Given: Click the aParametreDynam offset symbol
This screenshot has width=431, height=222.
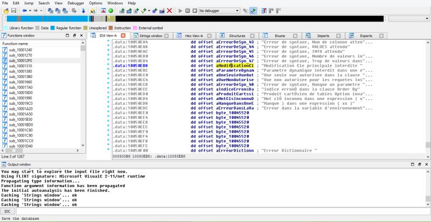Looking at the screenshot, I should [x=235, y=70].
